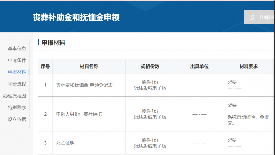Jump to 平台流程 section
The height and width of the screenshot is (155, 275).
17,84
